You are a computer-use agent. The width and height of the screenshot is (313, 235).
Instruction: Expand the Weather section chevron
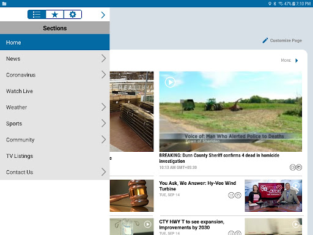pyautogui.click(x=103, y=107)
